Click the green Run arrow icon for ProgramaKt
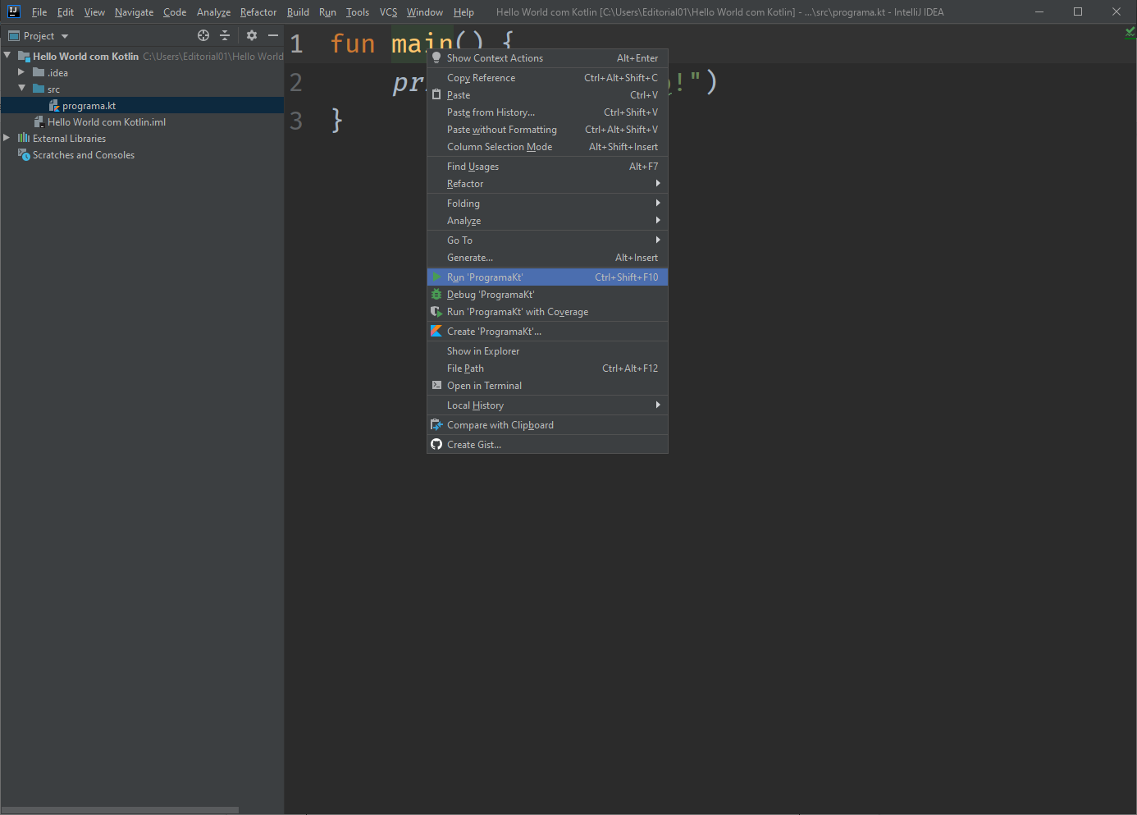Screen dimensions: 1137x815 437,277
